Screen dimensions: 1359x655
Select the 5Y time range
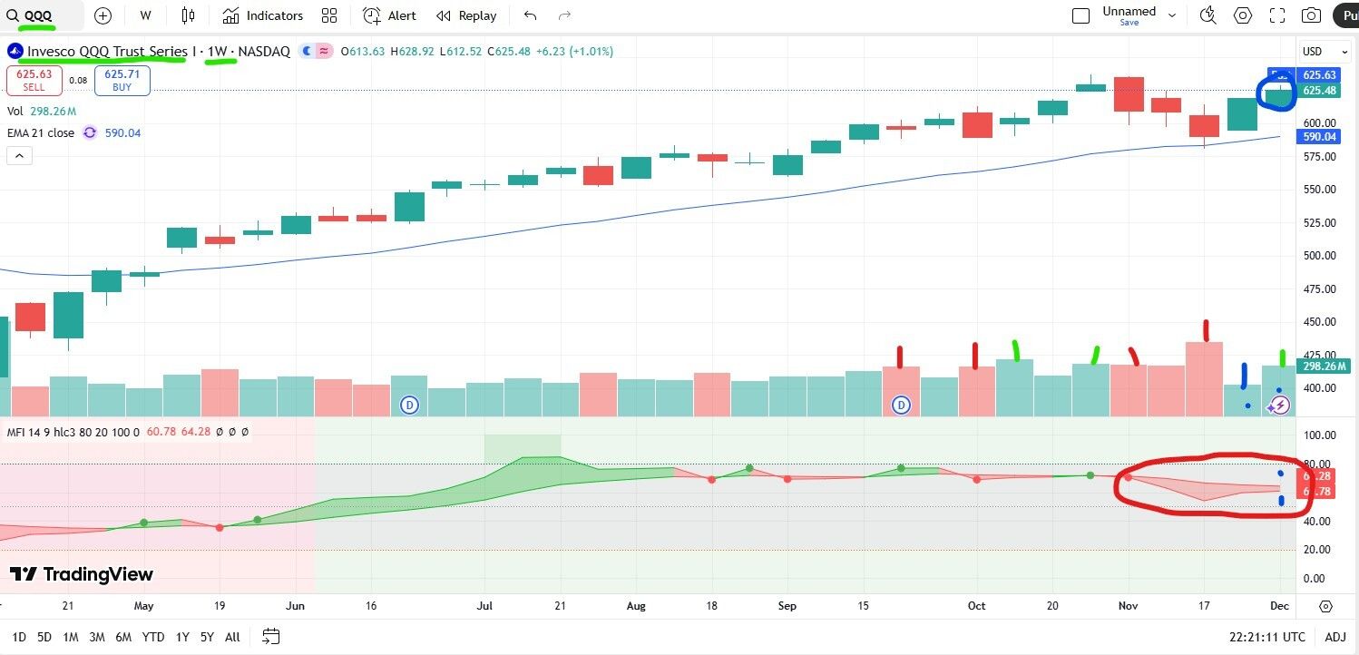207,637
